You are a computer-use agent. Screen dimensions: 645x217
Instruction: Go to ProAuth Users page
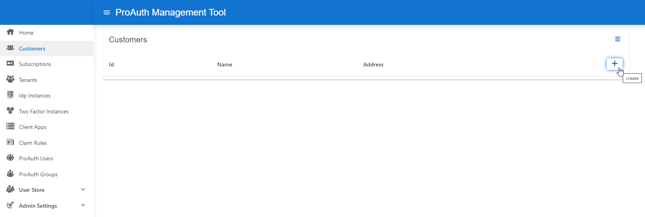pyautogui.click(x=36, y=158)
